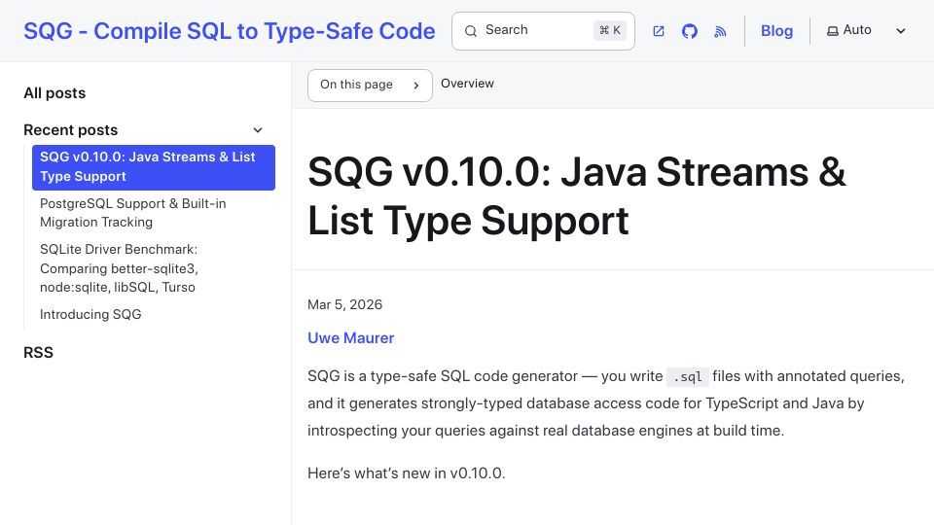Click the Recent posts heading

71,129
